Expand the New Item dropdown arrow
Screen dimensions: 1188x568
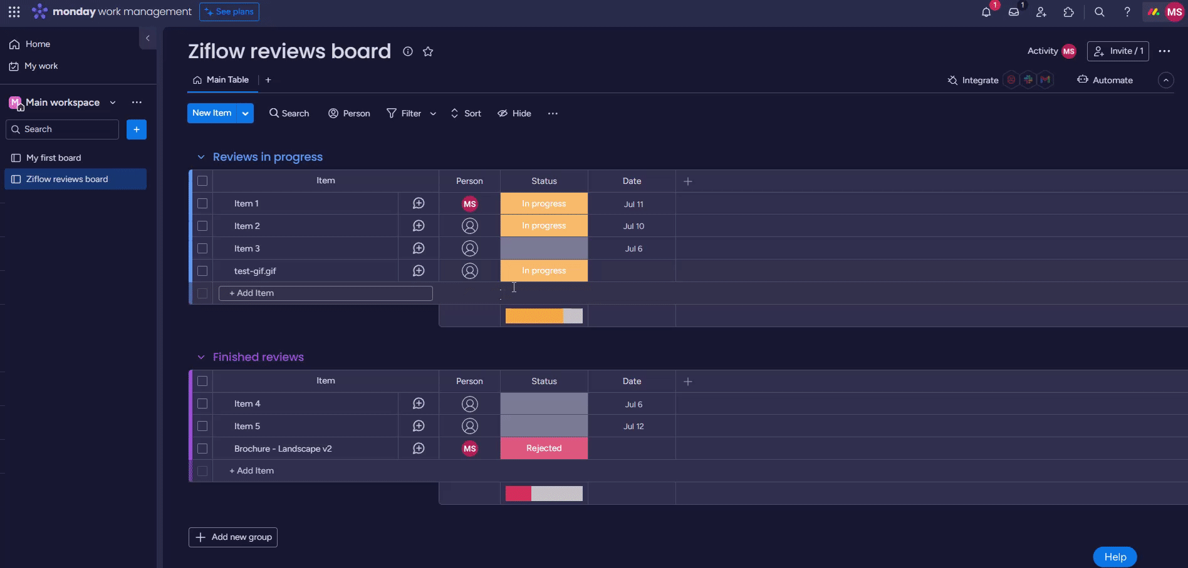pyautogui.click(x=246, y=113)
